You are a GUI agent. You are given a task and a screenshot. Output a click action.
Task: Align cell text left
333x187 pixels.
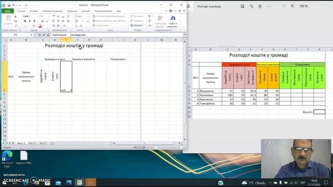point(54,21)
